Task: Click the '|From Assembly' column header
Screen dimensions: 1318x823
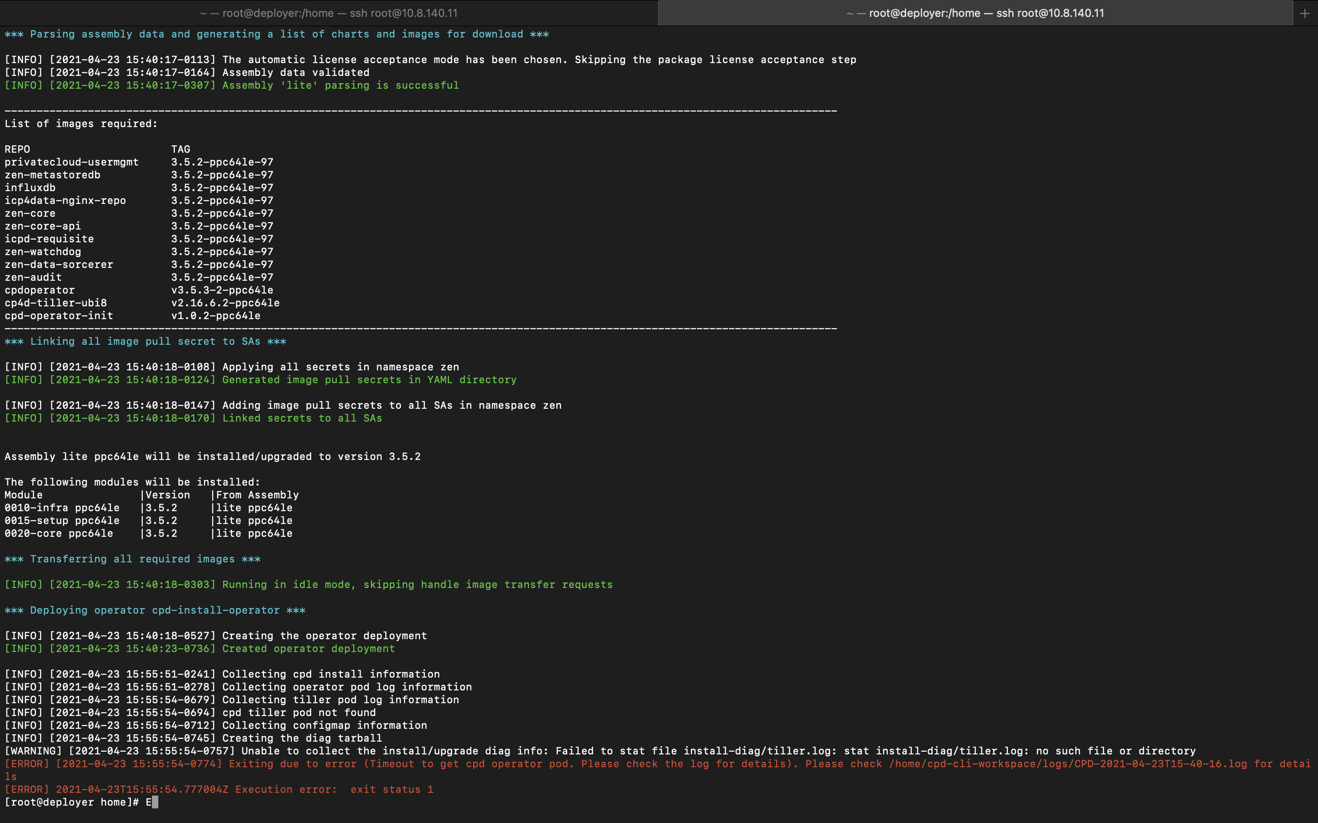Action: click(254, 495)
